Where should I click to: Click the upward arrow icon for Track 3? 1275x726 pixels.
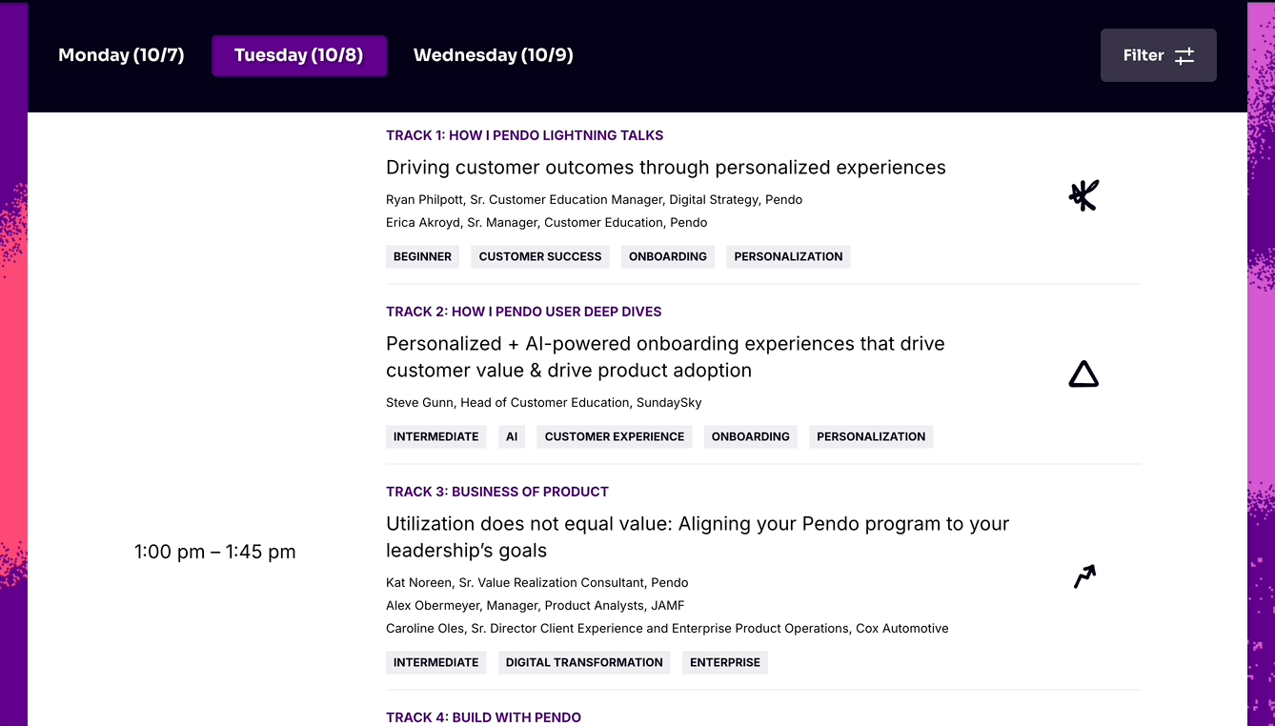pos(1084,576)
